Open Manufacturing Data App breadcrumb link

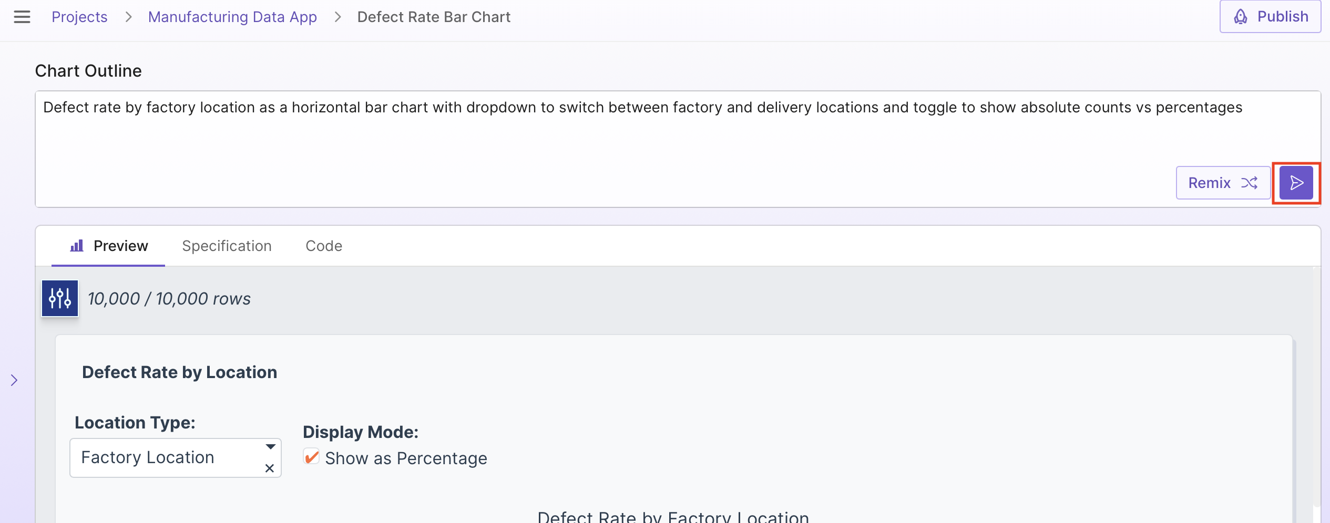tap(232, 17)
